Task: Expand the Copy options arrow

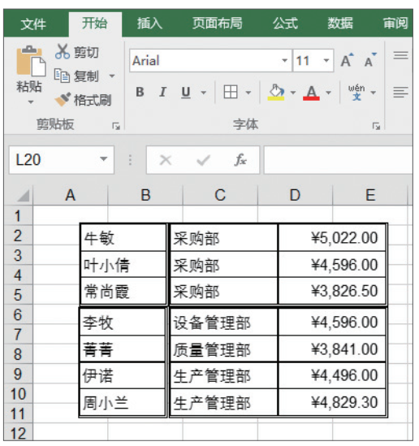Action: pyautogui.click(x=112, y=76)
